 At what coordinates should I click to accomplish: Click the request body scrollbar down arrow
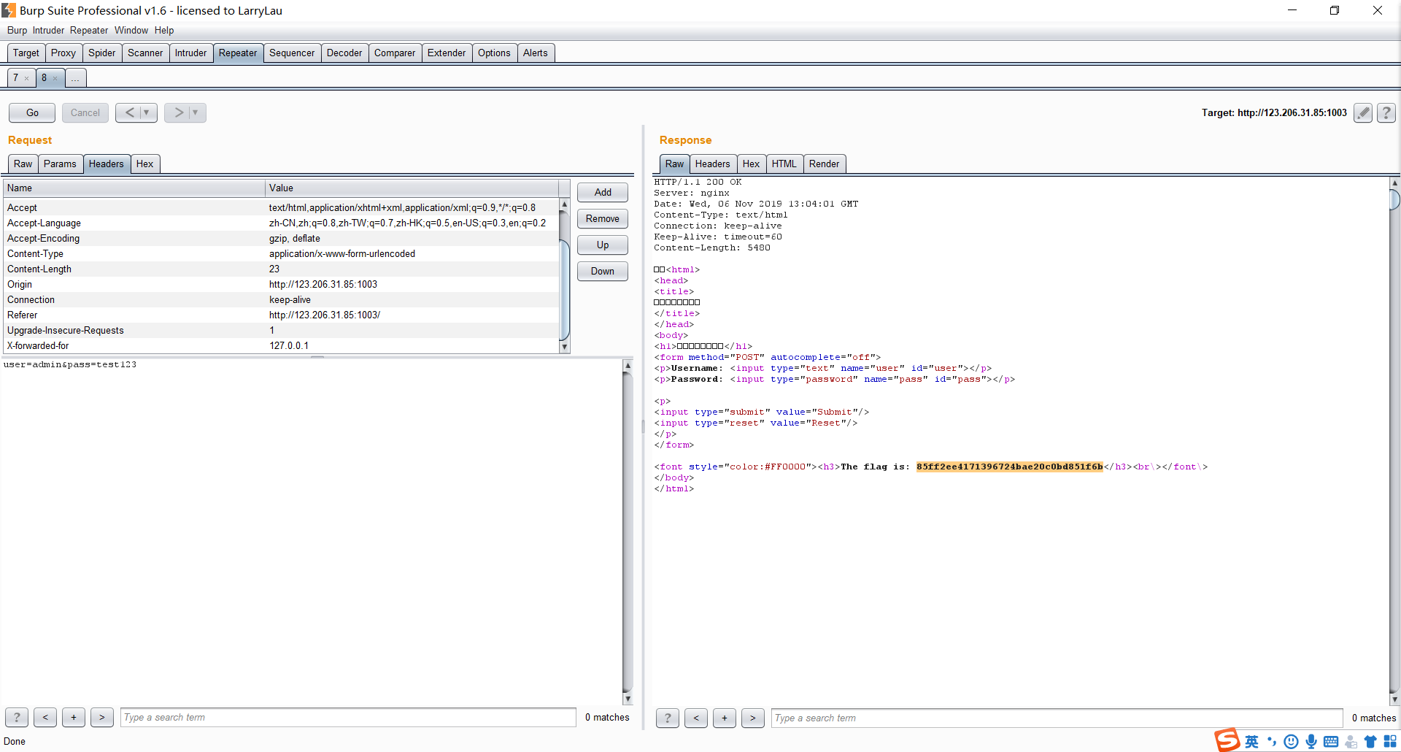tap(628, 699)
